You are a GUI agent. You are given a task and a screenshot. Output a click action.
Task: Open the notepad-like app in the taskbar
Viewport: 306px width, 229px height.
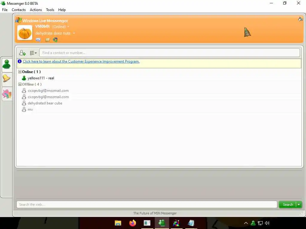click(x=191, y=223)
